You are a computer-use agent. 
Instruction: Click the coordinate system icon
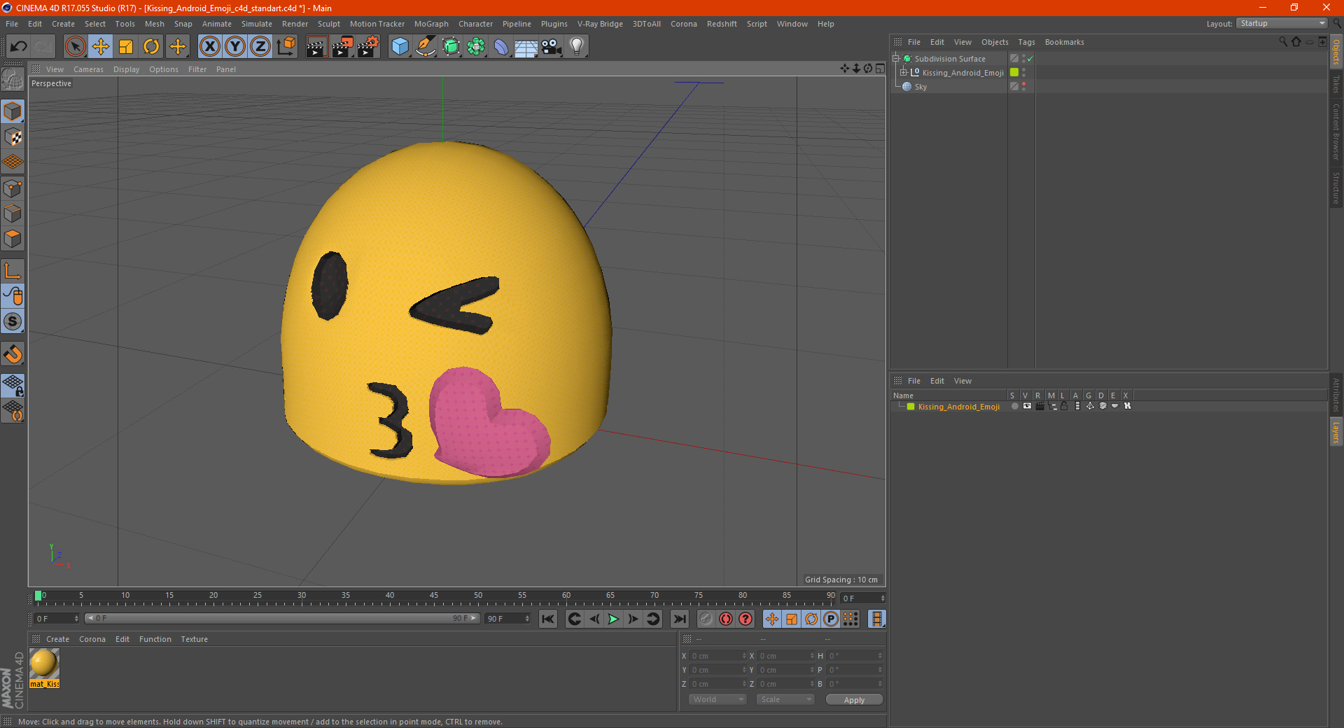tap(286, 46)
